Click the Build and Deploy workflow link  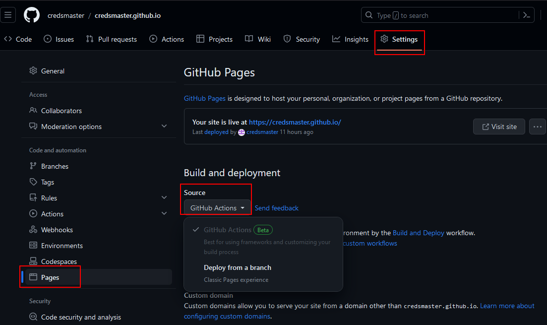click(x=418, y=233)
